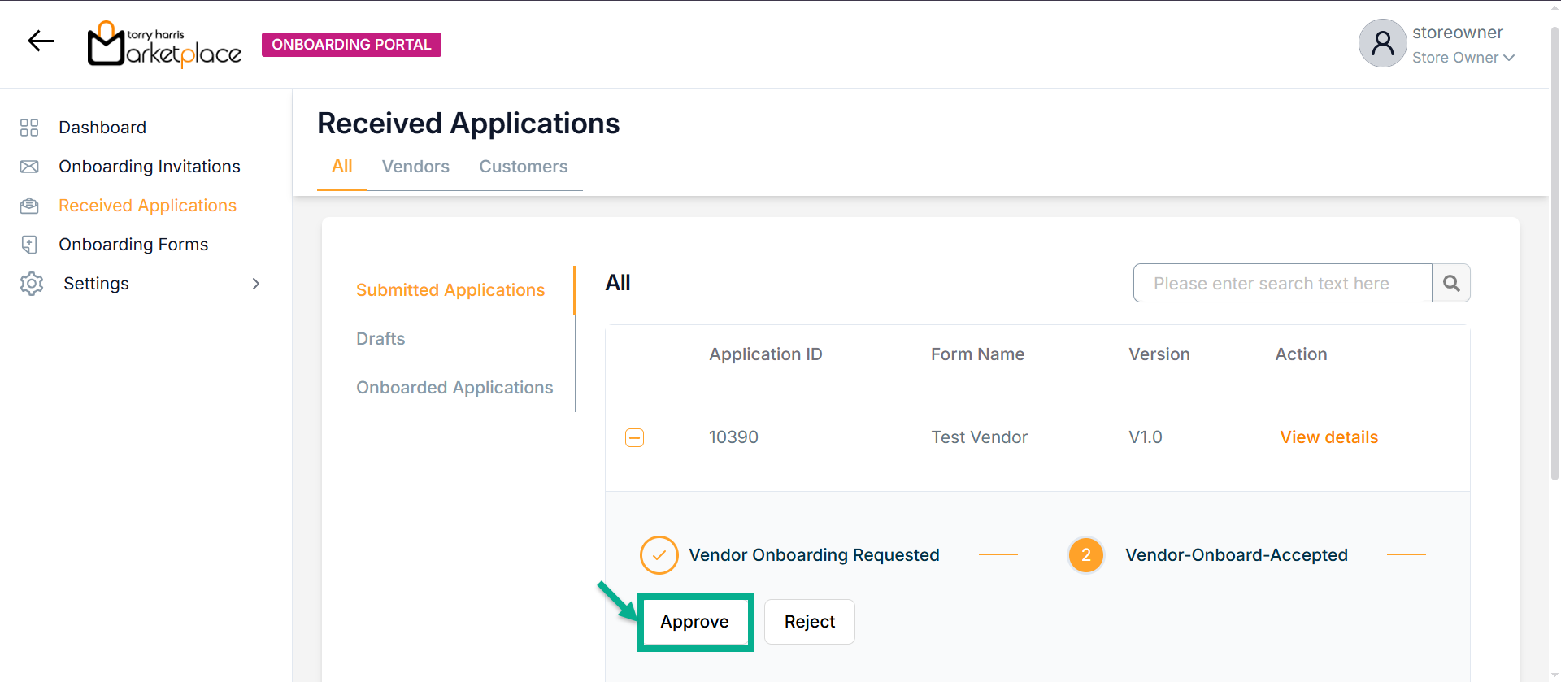Open the Onboarded Applications section

click(x=454, y=388)
